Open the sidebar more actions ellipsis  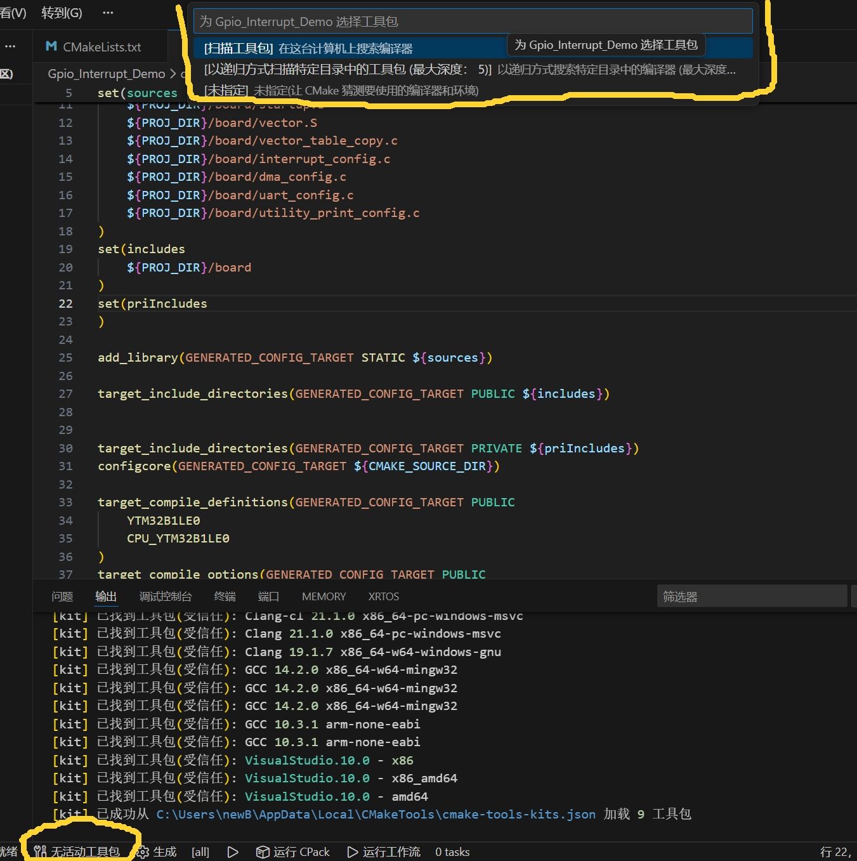point(10,46)
